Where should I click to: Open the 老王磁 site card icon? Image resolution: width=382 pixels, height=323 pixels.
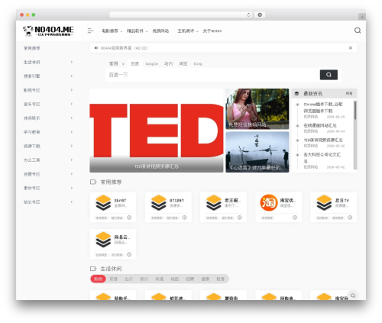[214, 203]
